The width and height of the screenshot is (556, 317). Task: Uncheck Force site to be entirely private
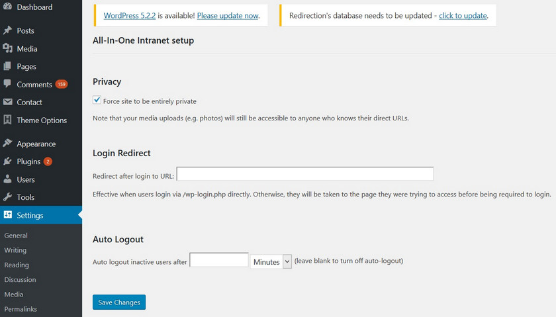pos(97,101)
